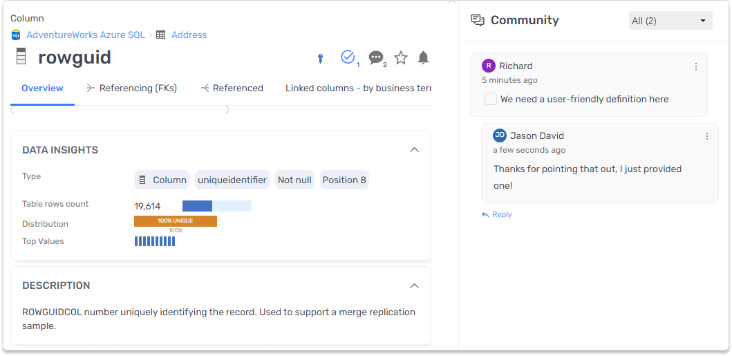Open the tasks checkmark icon

(x=348, y=57)
